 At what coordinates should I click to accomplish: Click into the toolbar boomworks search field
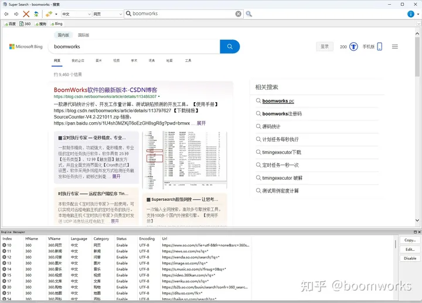click(x=183, y=14)
